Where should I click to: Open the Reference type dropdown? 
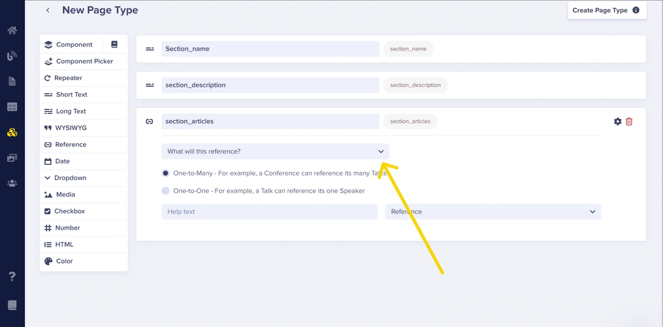493,212
